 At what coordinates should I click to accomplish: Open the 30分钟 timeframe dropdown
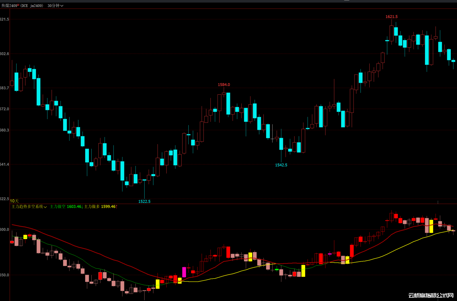coord(55,6)
